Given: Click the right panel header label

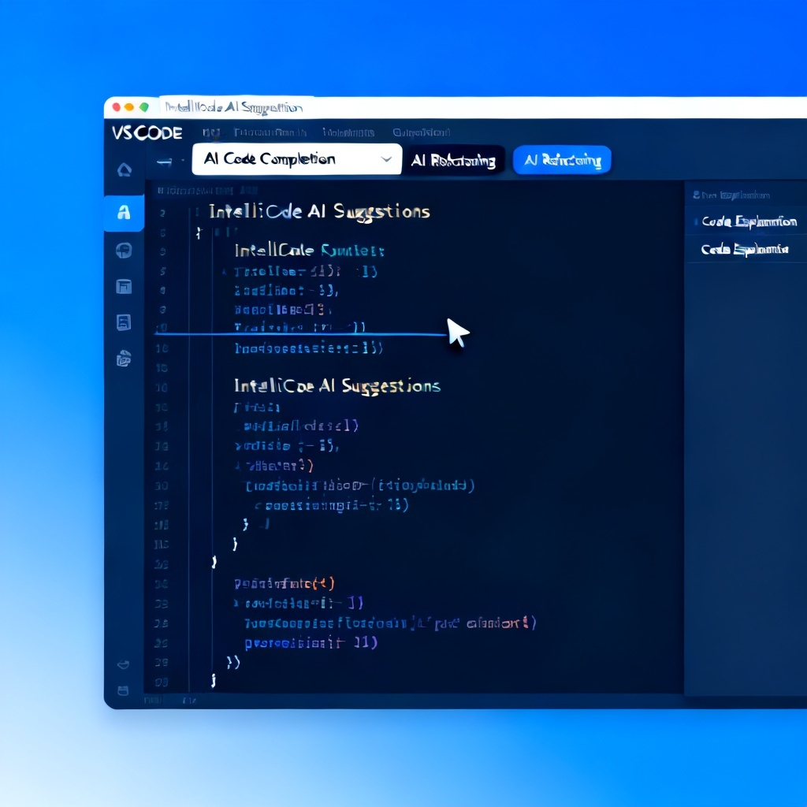Looking at the screenshot, I should pyautogui.click(x=731, y=195).
